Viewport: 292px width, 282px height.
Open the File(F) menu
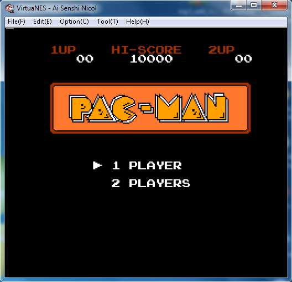coord(17,22)
